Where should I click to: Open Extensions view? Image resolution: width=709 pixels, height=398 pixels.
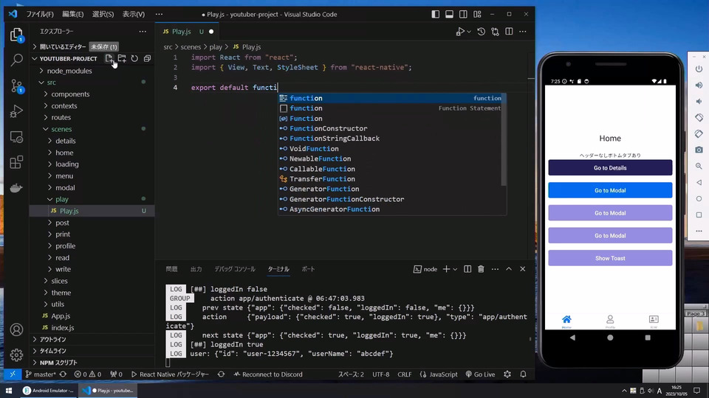coord(16,162)
